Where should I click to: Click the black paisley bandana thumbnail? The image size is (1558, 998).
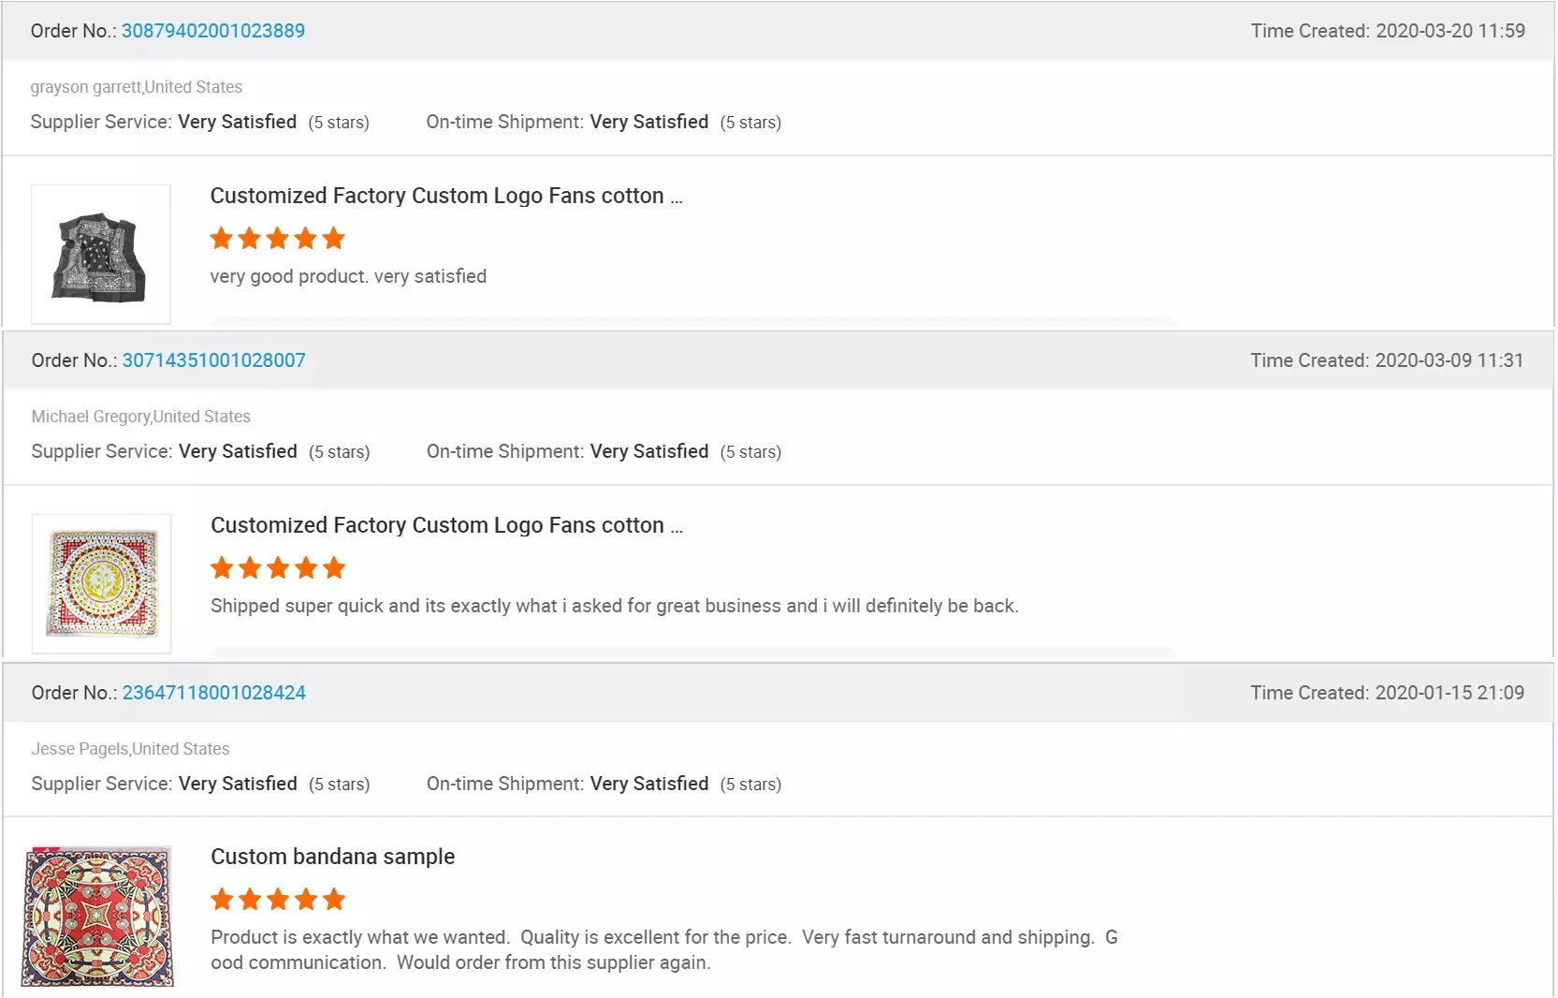click(x=101, y=255)
